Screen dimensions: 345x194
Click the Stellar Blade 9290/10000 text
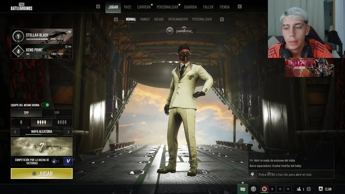pyautogui.click(x=57, y=39)
